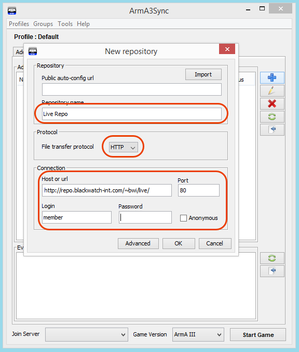Focus the Public auto-config url field
The width and height of the screenshot is (299, 352).
pos(132,89)
